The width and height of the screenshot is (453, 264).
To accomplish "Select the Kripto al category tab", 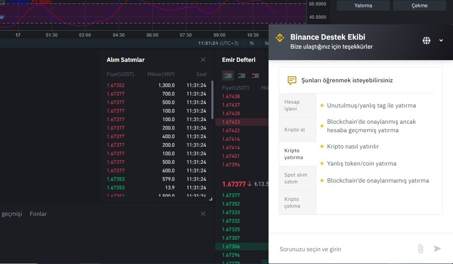I will click(298, 130).
